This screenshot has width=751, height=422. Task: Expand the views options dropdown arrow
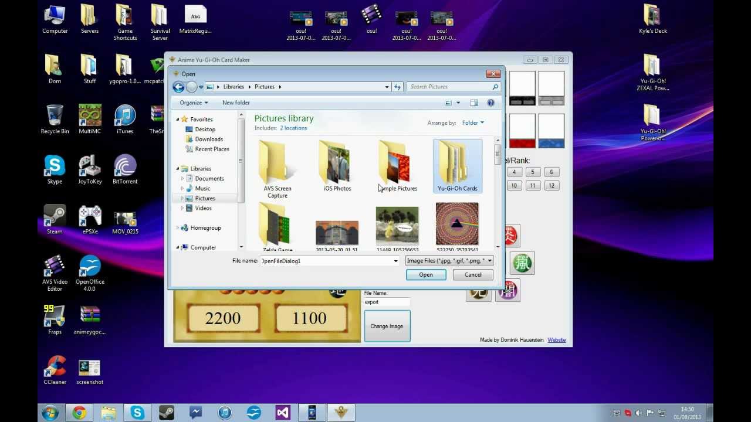tap(458, 103)
